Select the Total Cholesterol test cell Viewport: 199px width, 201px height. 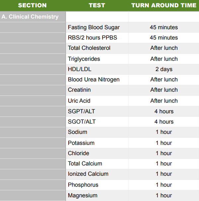(x=89, y=48)
